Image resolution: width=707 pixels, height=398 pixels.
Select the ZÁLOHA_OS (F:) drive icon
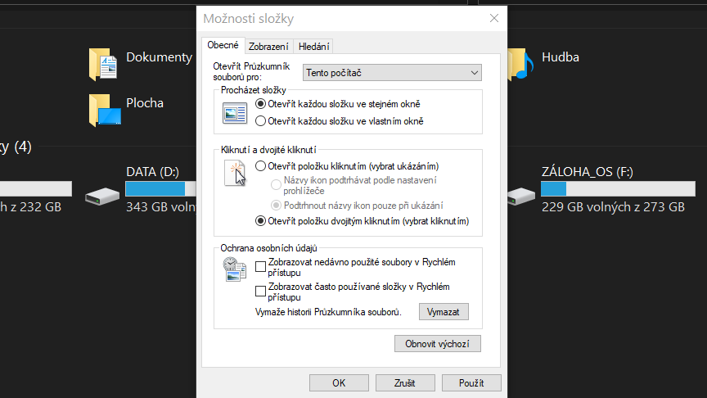520,195
